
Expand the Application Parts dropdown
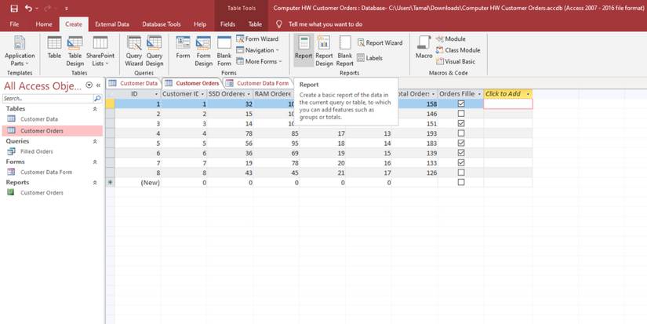pos(20,60)
